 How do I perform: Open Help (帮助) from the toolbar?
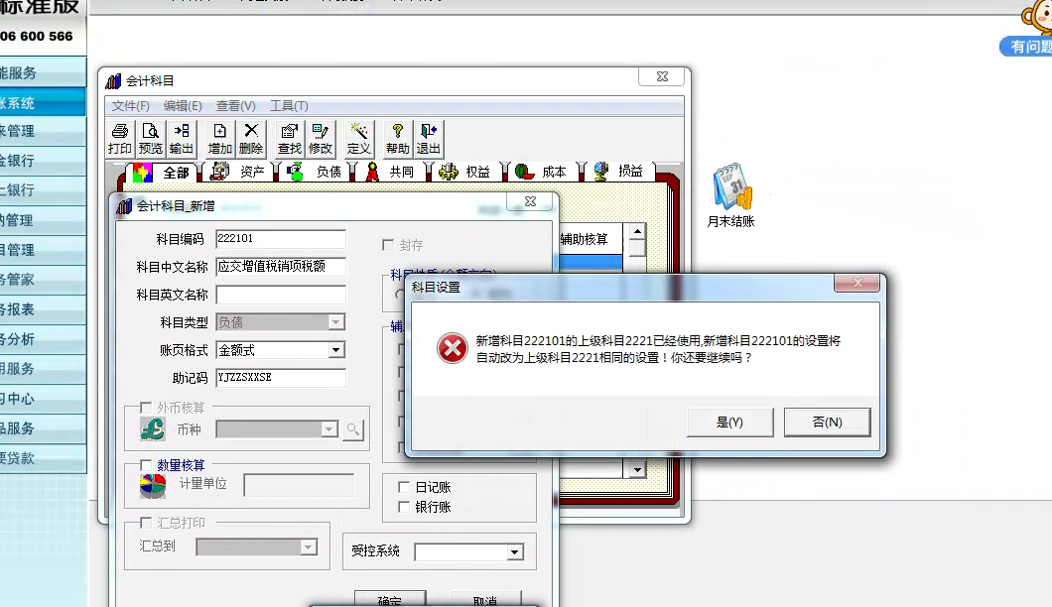(x=397, y=139)
